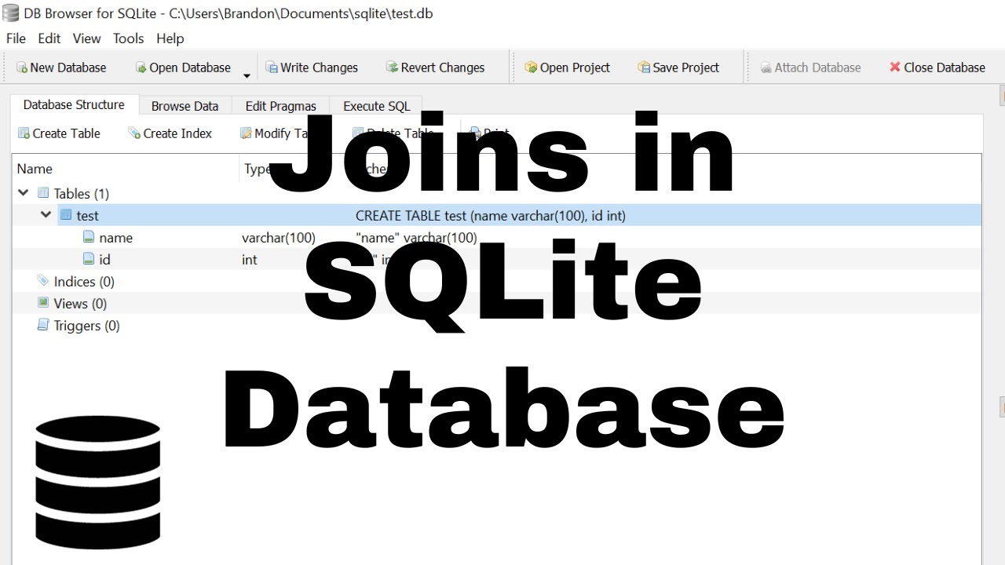This screenshot has height=565, width=1005.
Task: Open the Help menu
Action: [x=170, y=38]
